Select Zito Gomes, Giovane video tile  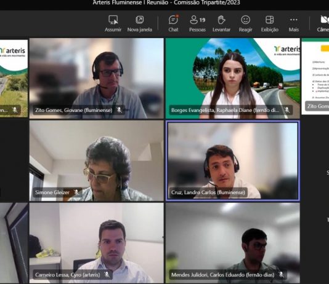97,78
